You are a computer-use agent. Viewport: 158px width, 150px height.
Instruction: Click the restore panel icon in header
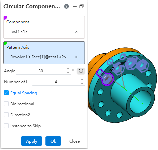[x=82, y=6]
